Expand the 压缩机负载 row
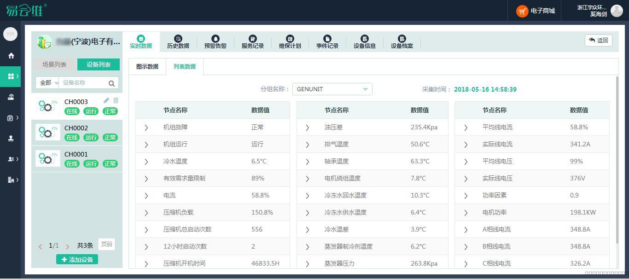 (146, 213)
